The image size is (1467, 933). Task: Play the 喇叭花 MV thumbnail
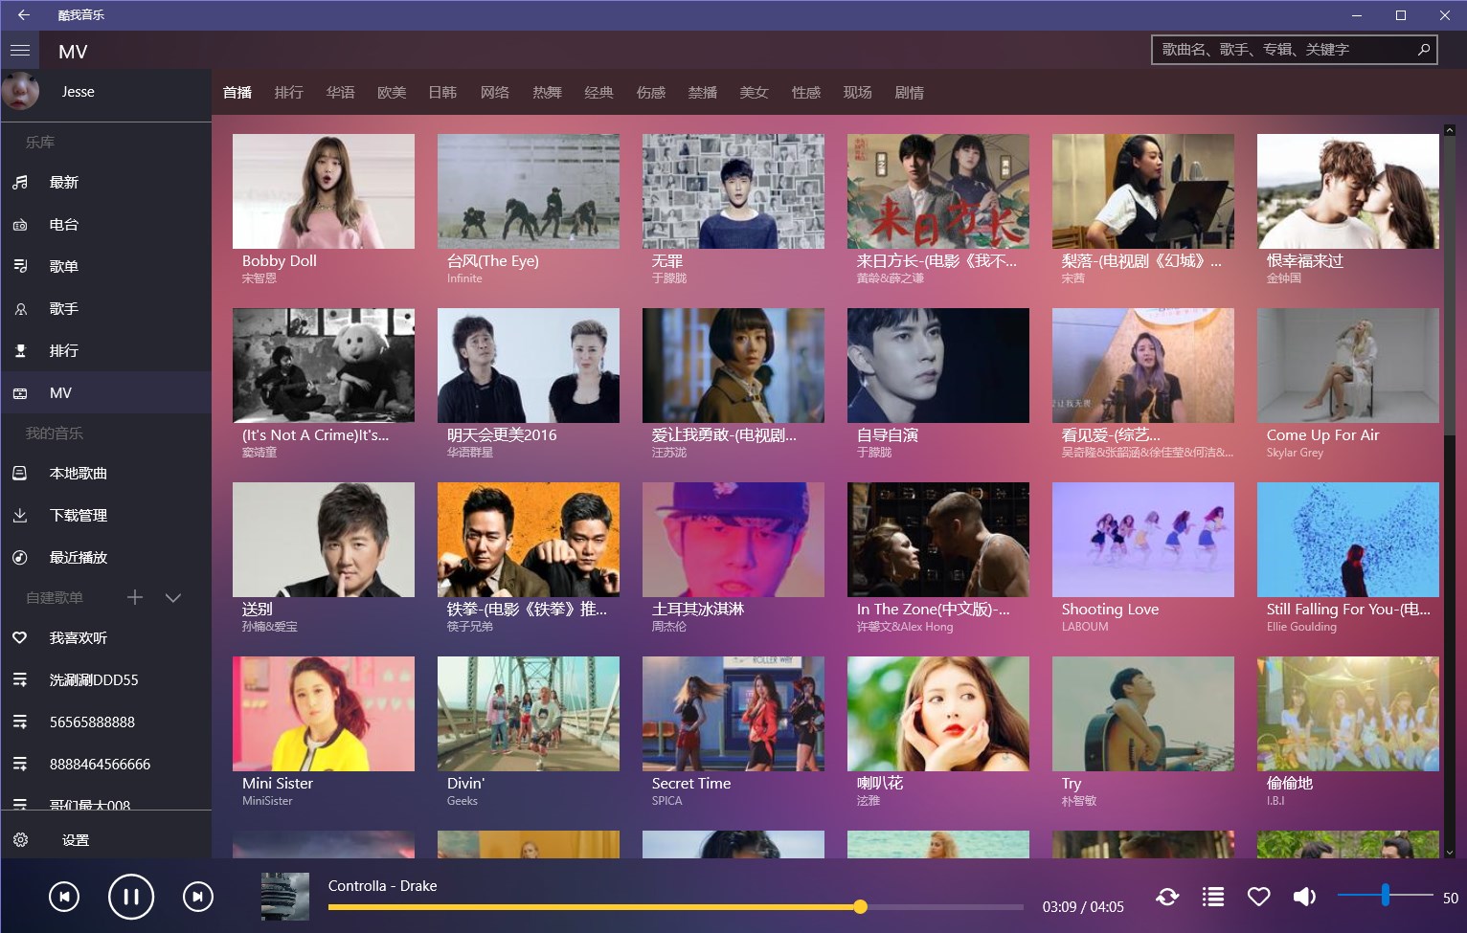coord(938,714)
